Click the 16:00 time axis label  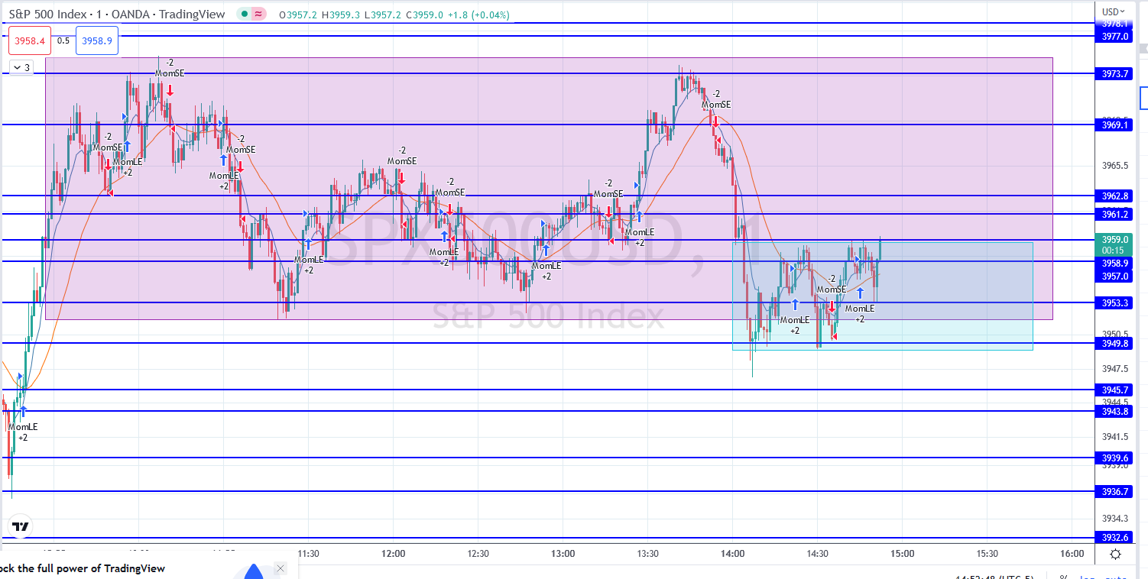tap(1072, 554)
